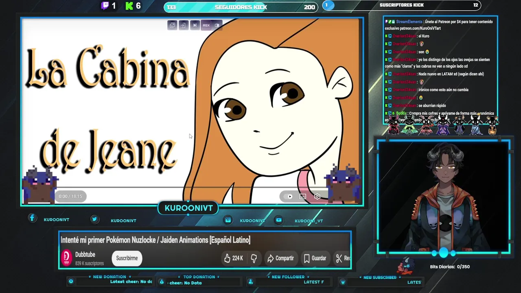Click the KUROONIVT center name badge
Screen dimensions: 521x293
click(x=188, y=208)
